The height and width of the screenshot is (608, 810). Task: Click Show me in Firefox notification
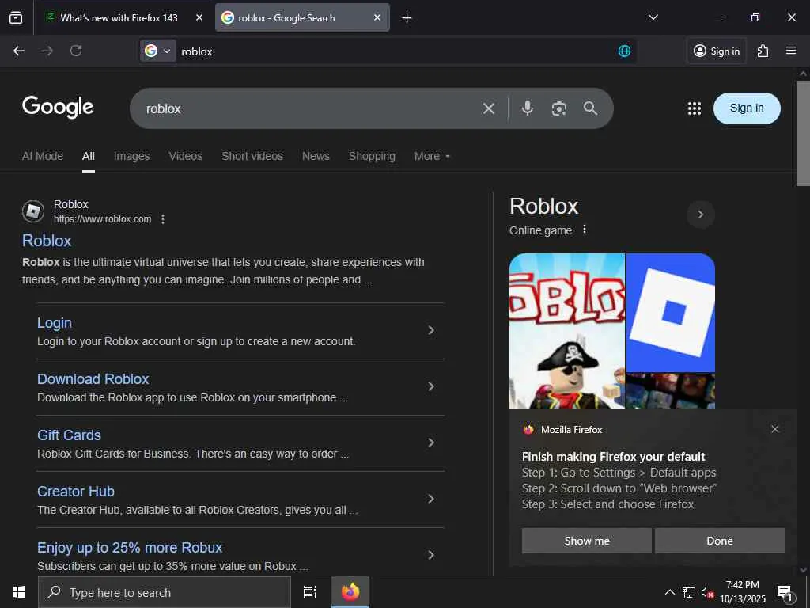click(x=586, y=541)
